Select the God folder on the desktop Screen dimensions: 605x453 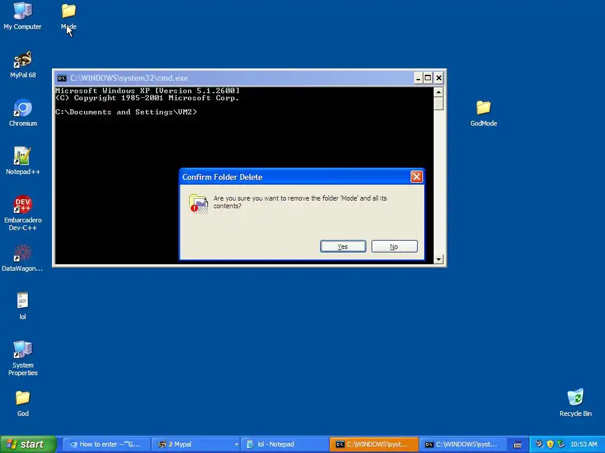[x=23, y=403]
